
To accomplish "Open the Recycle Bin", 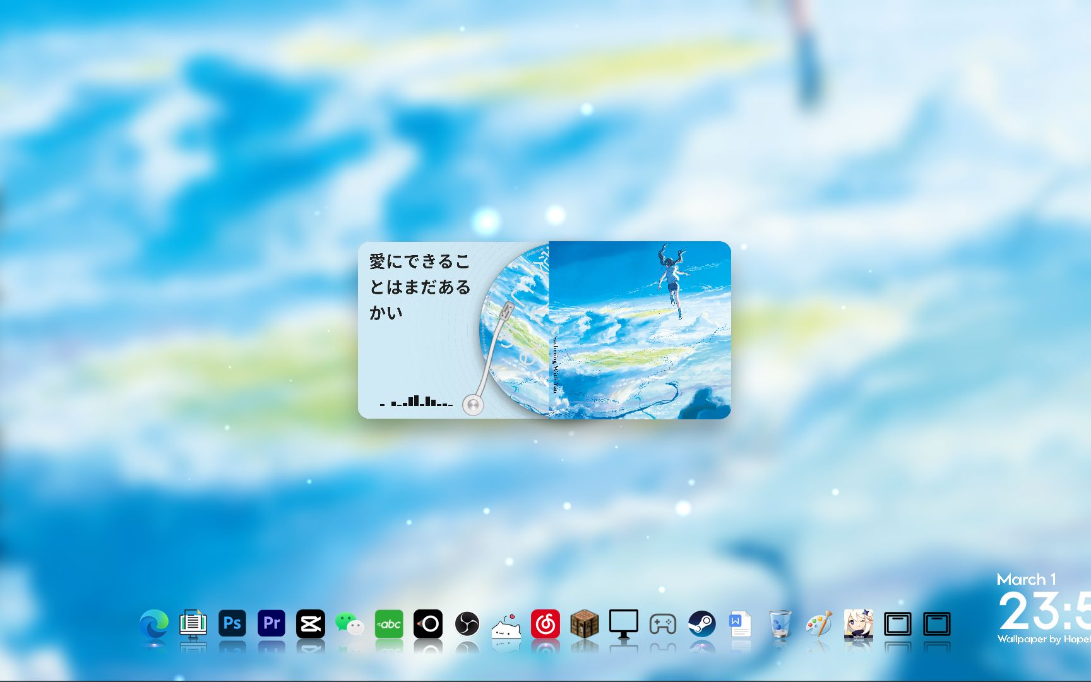I will click(780, 624).
